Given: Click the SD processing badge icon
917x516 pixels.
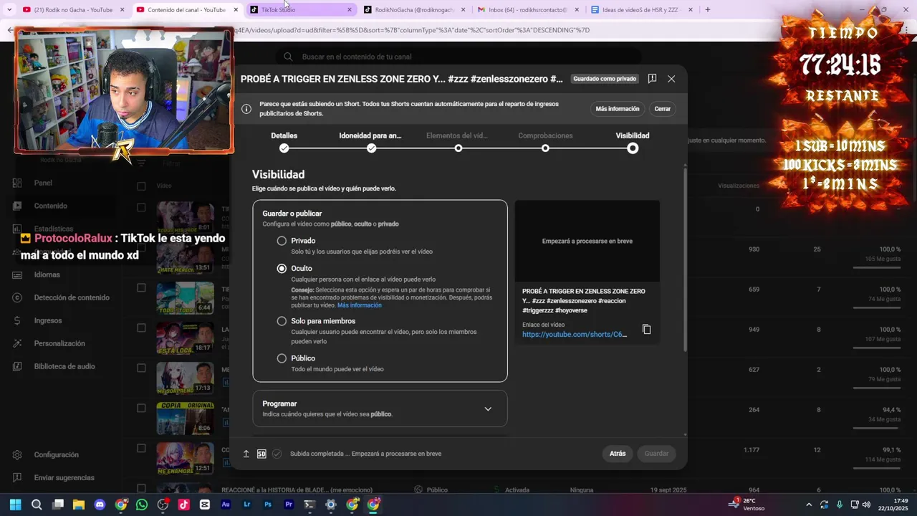Looking at the screenshot, I should click(x=261, y=454).
